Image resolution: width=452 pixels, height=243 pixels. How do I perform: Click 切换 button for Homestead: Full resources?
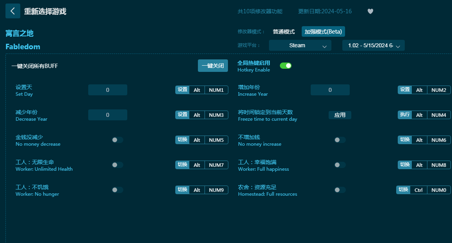coord(403,190)
